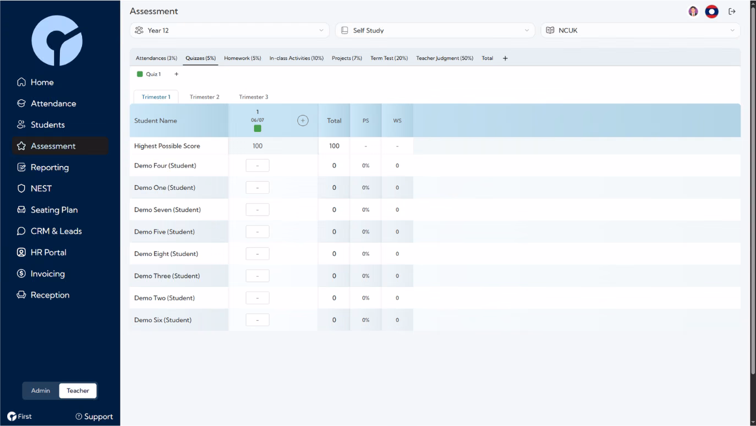Expand the NCUK curriculum dropdown

(x=640, y=30)
